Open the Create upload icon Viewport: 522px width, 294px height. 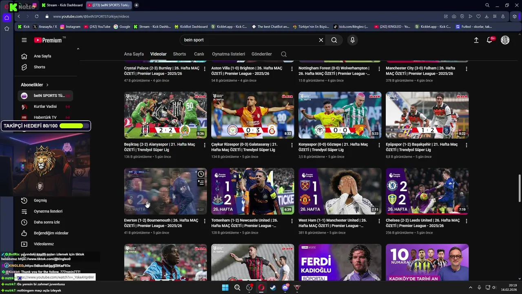coord(476,40)
